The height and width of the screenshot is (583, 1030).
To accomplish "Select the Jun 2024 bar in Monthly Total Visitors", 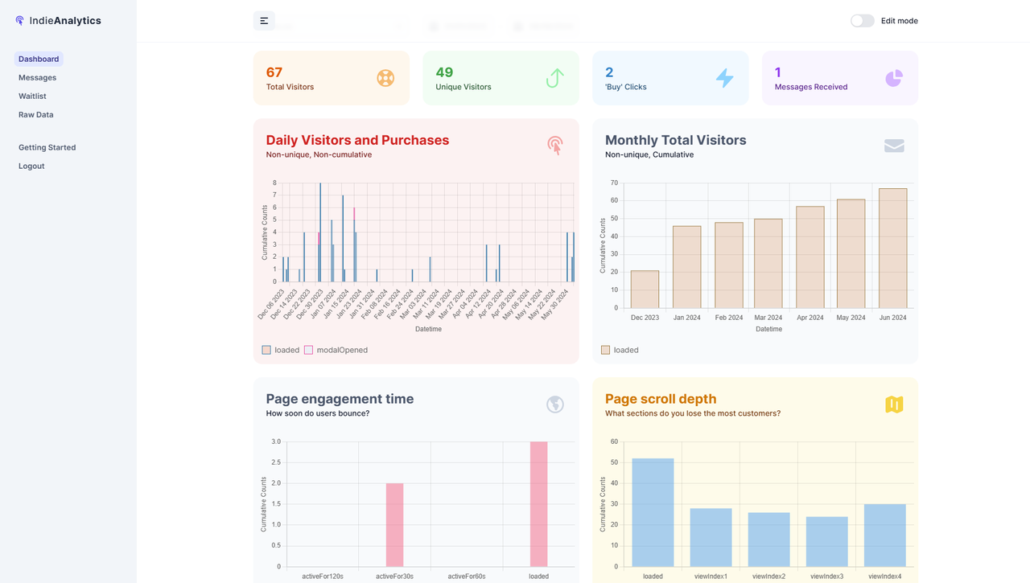I will click(x=892, y=248).
